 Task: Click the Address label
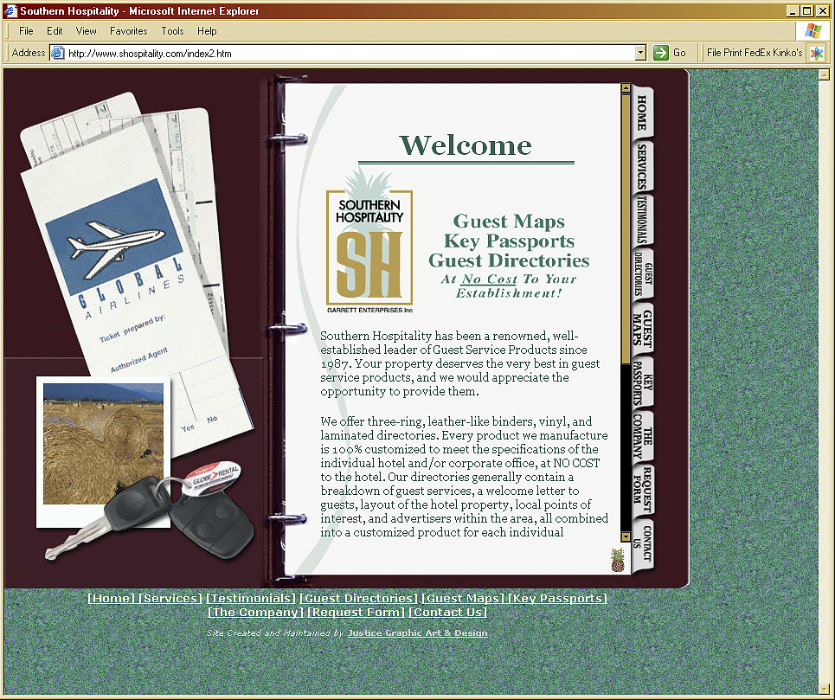point(29,53)
